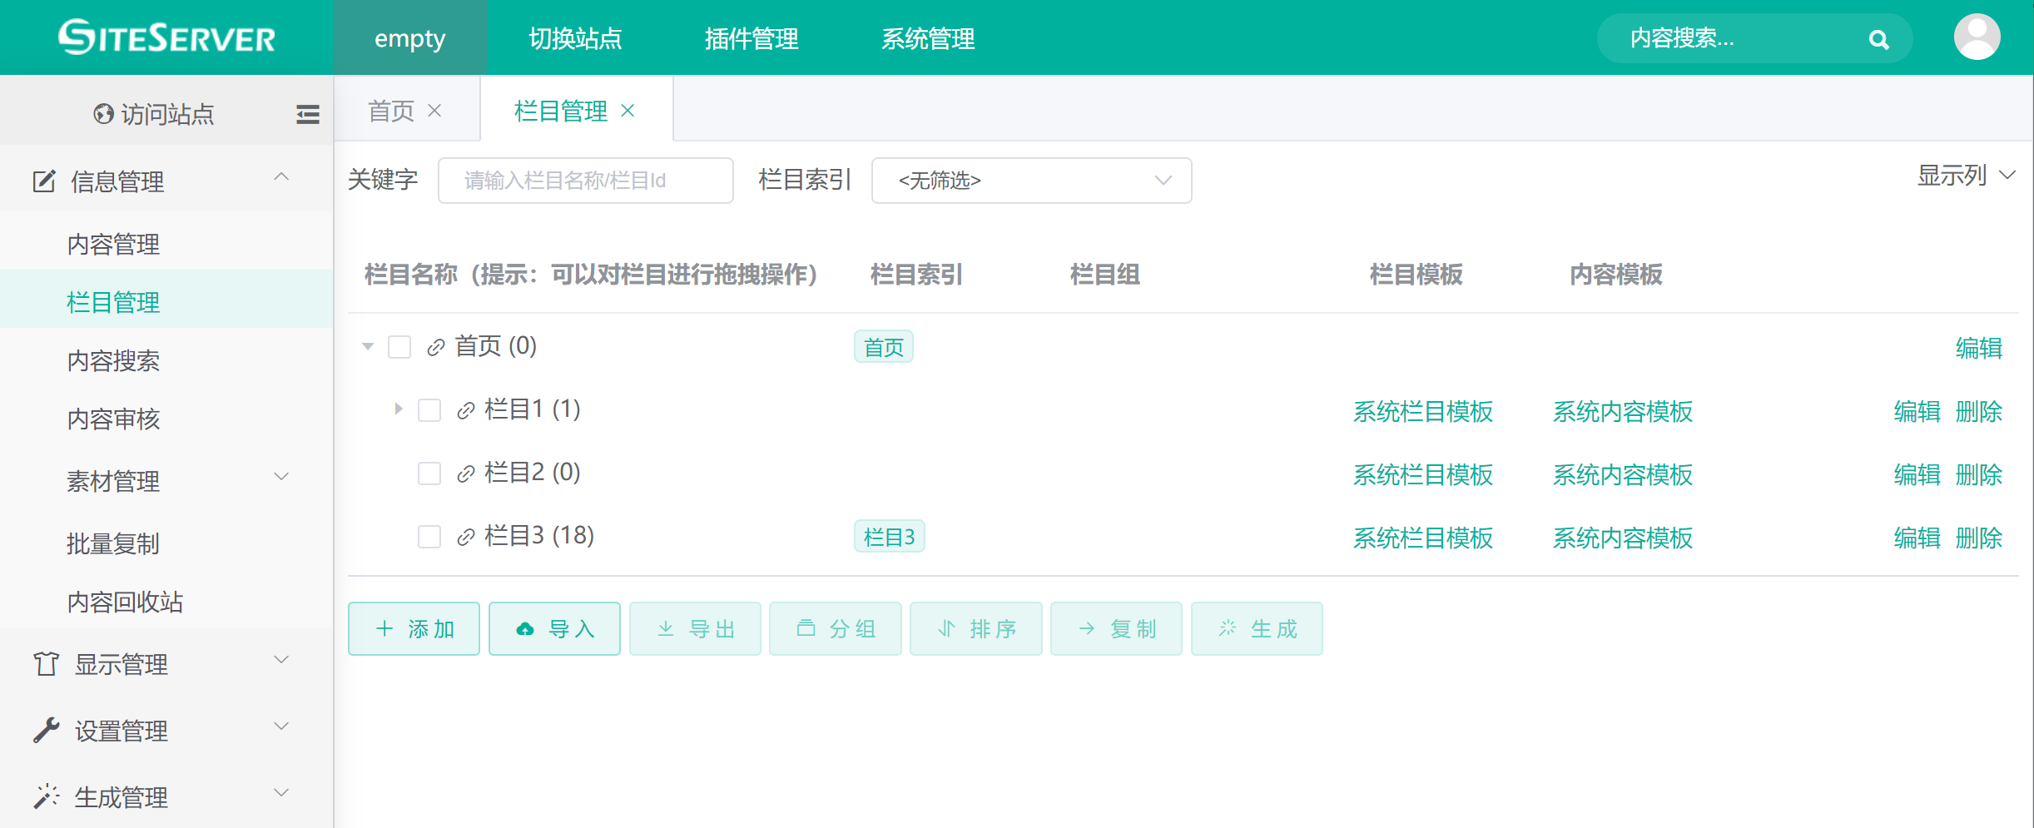The width and height of the screenshot is (2034, 828).
Task: Click the 显示管理 sidebar icon
Action: 46,663
